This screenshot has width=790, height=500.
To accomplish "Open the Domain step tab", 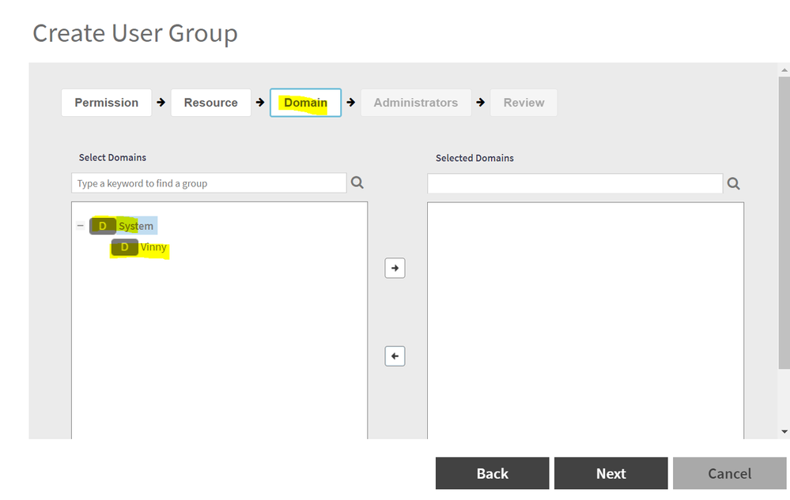I will [x=305, y=103].
